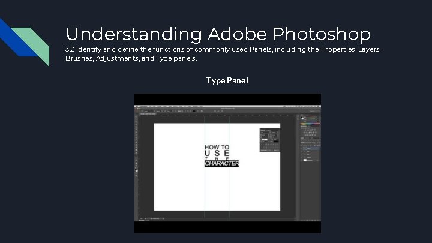The height and width of the screenshot is (243, 432).
Task: Click the foreground color swatch at the toolbar bottom
Action: pos(136,170)
